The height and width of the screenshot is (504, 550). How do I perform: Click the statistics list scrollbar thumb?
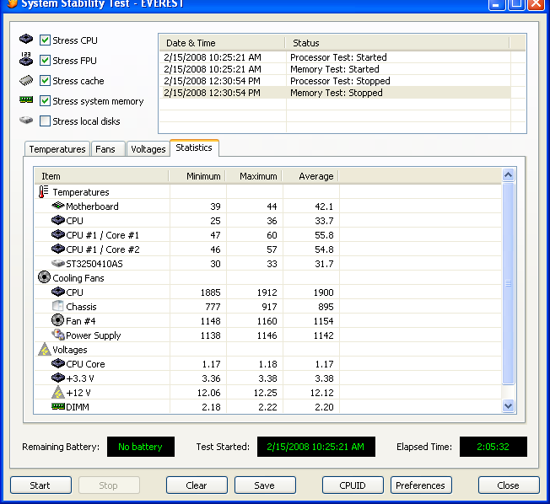[x=509, y=283]
